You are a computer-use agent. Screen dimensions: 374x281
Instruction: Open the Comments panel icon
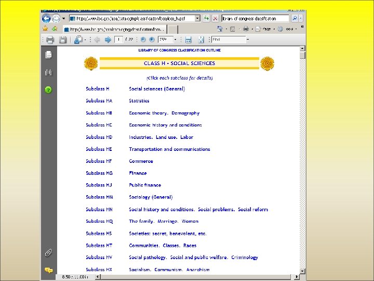[49, 270]
